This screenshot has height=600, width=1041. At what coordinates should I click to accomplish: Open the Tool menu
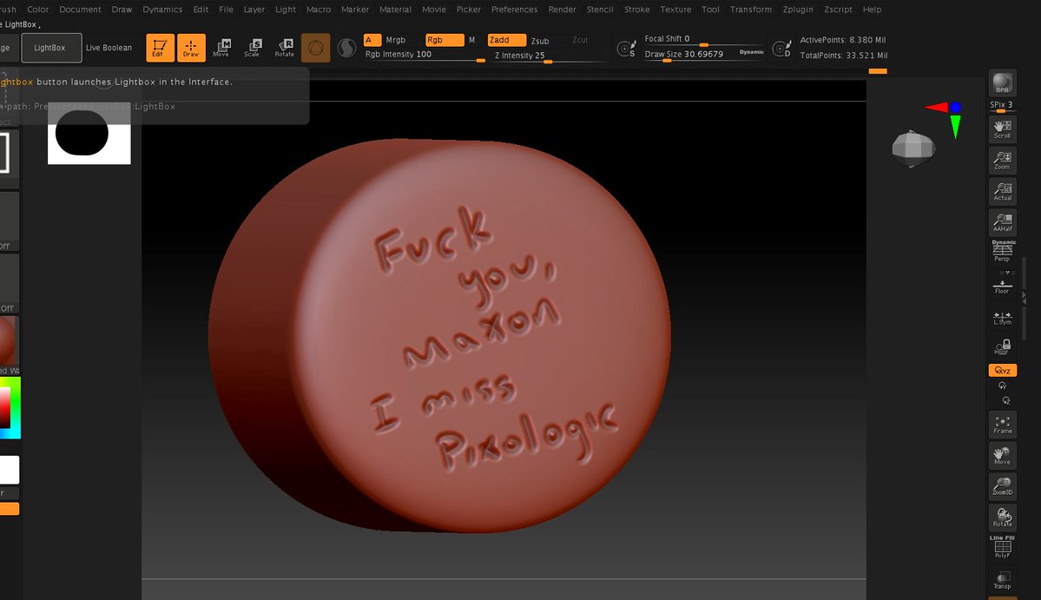coord(710,10)
